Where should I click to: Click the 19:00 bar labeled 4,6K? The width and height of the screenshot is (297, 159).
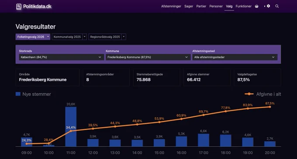click(x=248, y=142)
